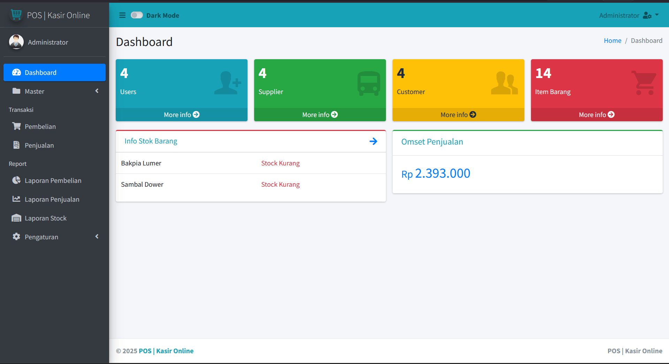Click the Customer people icon
The height and width of the screenshot is (364, 669).
(504, 83)
